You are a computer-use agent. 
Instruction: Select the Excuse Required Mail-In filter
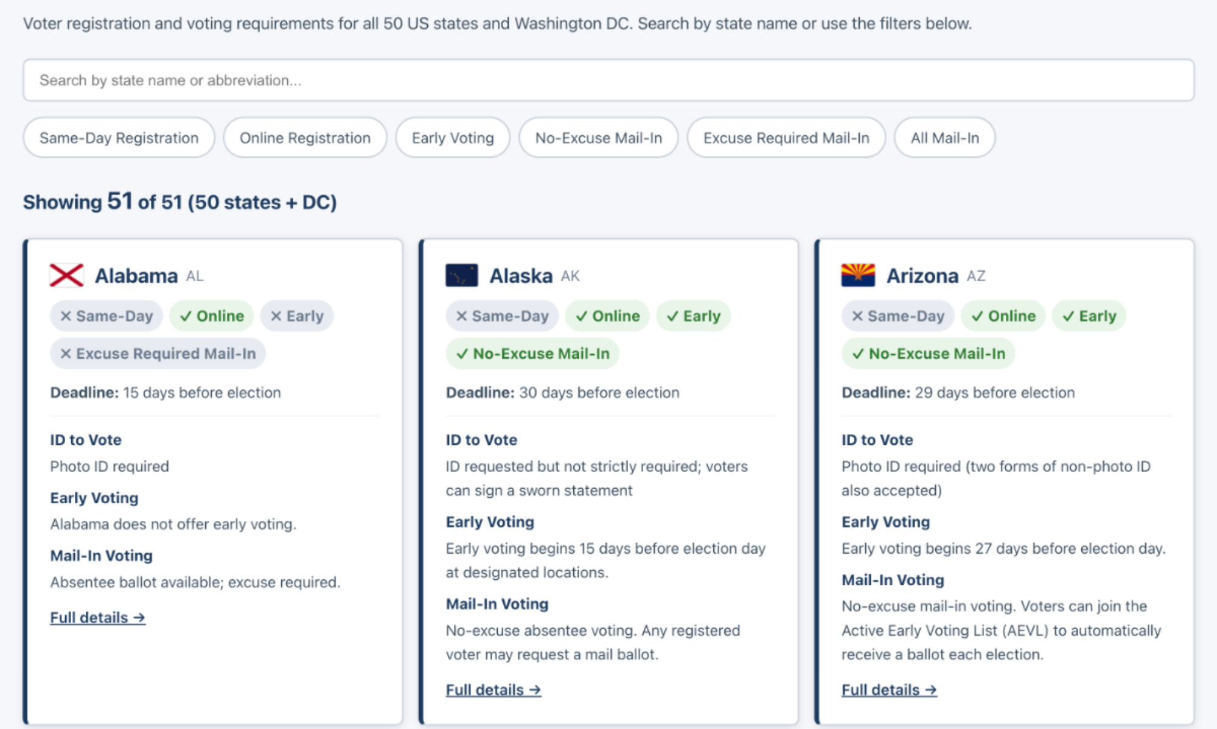pos(786,138)
